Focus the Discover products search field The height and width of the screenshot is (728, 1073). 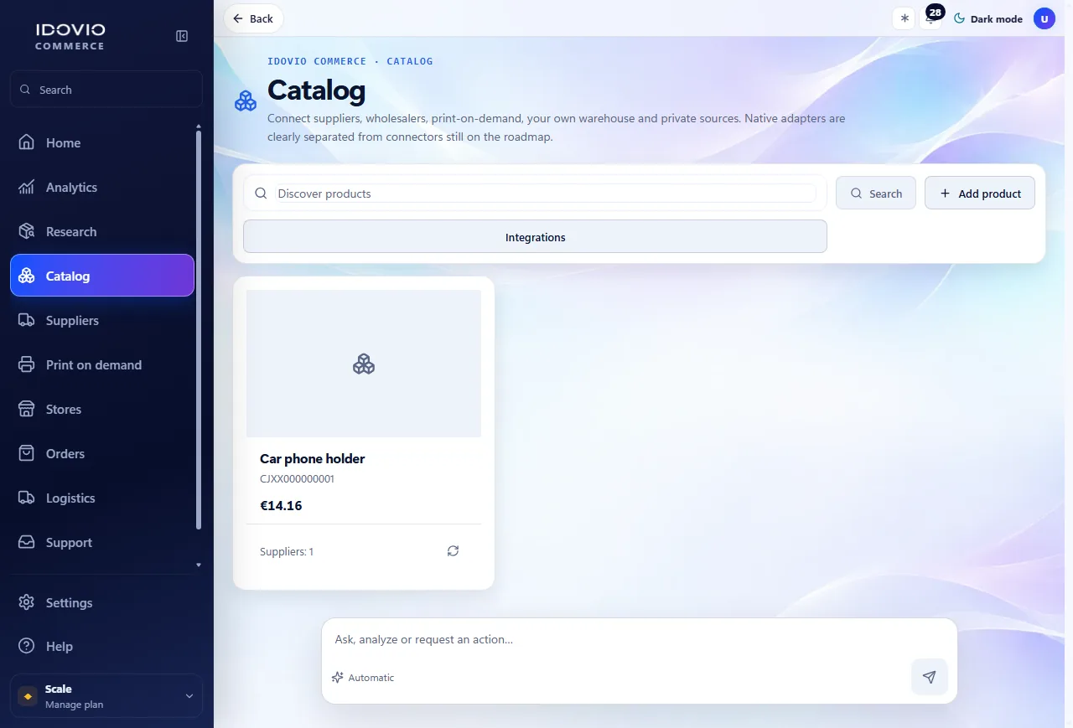545,193
